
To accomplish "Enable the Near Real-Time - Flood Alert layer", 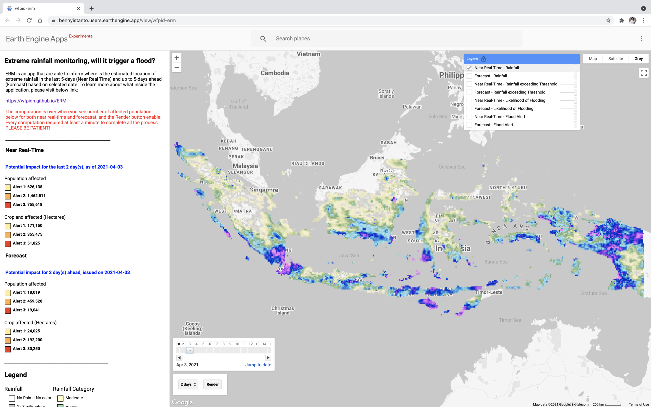I will pyautogui.click(x=469, y=117).
